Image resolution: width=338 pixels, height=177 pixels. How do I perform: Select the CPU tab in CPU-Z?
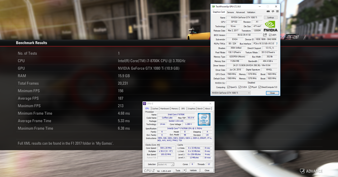(147, 108)
